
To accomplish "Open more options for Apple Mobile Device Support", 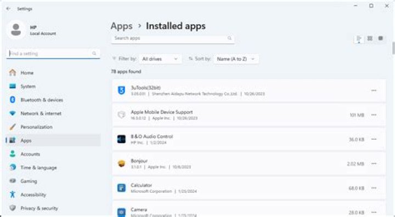I will (x=374, y=115).
